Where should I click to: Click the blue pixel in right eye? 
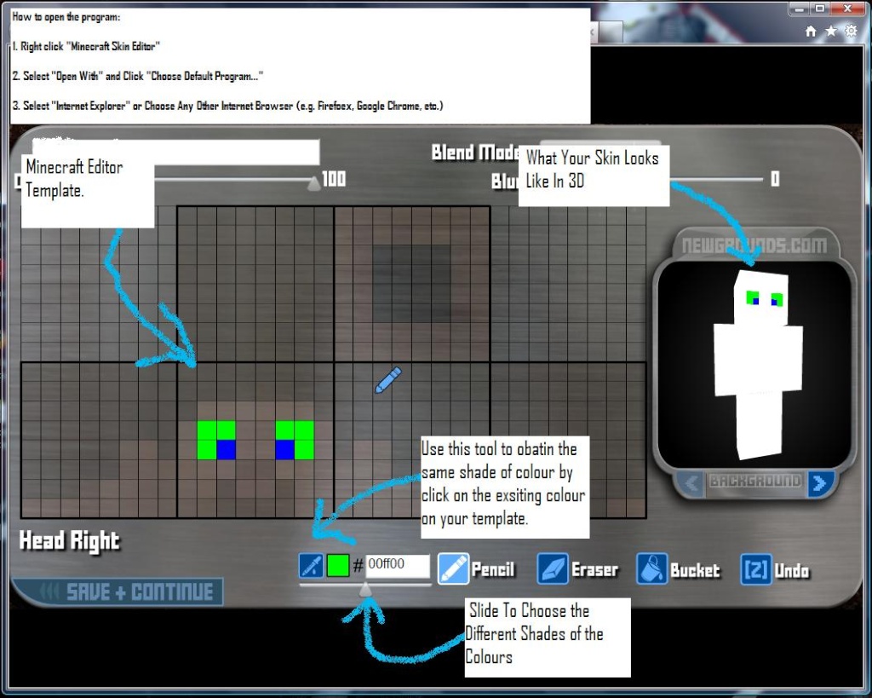click(x=285, y=450)
